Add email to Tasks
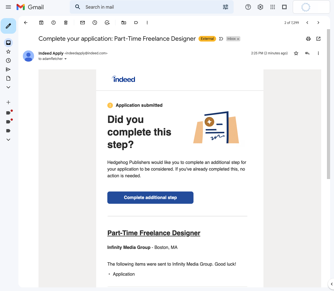Image resolution: width=334 pixels, height=291 pixels. click(107, 23)
